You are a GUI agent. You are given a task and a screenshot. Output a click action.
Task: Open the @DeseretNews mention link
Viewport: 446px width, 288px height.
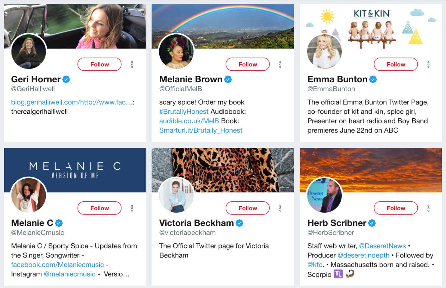tap(382, 246)
